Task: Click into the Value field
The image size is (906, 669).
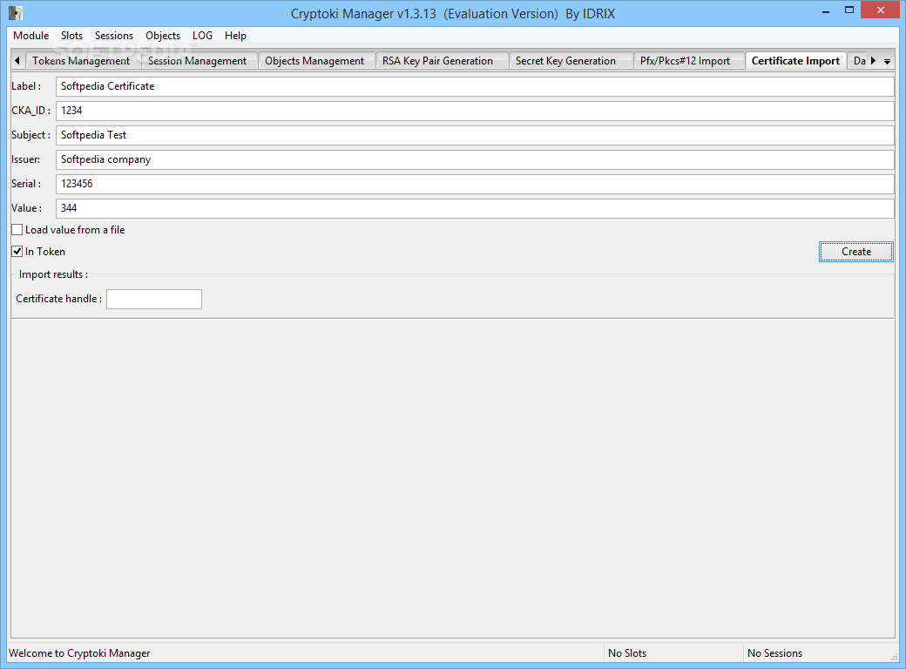Action: point(475,208)
